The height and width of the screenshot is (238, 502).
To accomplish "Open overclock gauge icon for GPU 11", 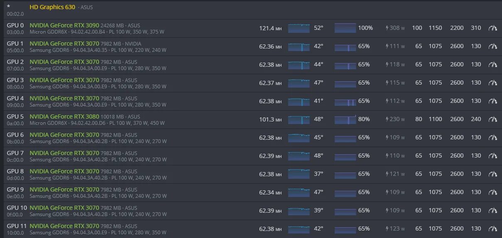I will pyautogui.click(x=492, y=229).
